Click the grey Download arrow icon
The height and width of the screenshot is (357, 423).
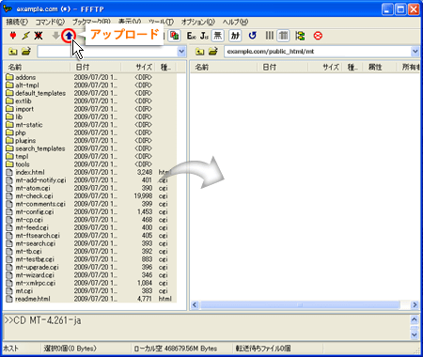click(x=55, y=36)
